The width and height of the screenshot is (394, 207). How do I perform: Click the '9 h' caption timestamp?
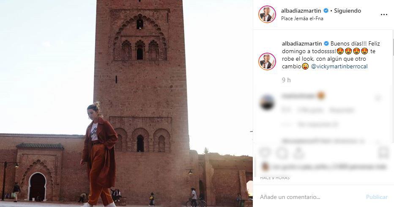click(286, 80)
